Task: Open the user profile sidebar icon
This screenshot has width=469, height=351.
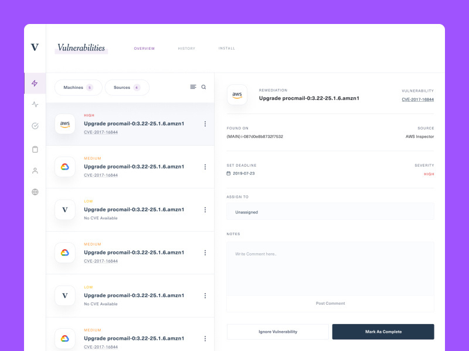Action: tap(35, 171)
